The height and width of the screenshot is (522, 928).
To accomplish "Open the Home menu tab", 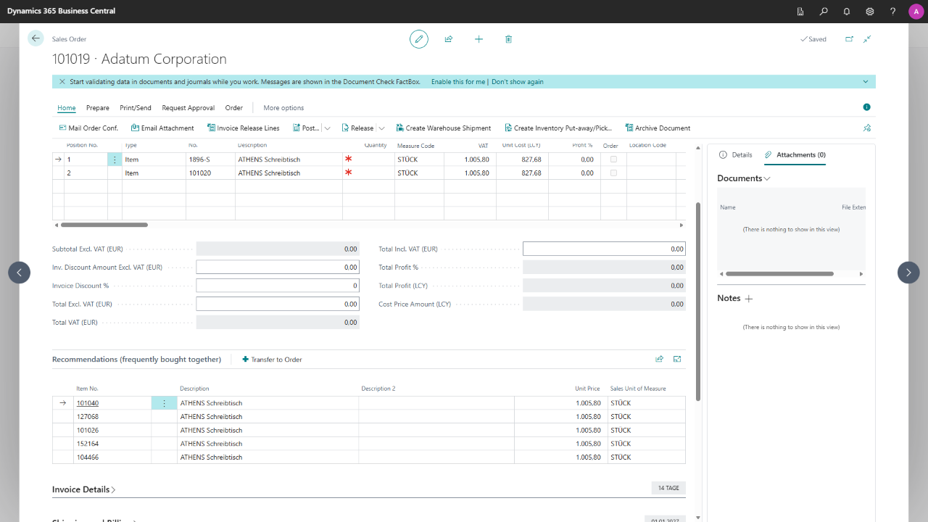I will tap(67, 108).
